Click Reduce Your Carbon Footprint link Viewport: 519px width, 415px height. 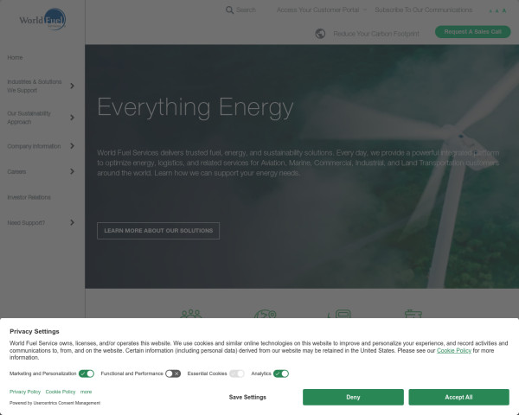(x=376, y=34)
